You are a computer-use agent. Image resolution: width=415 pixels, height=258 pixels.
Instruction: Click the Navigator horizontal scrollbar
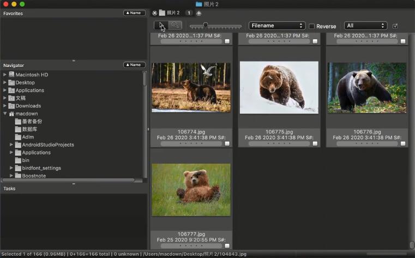[68, 180]
